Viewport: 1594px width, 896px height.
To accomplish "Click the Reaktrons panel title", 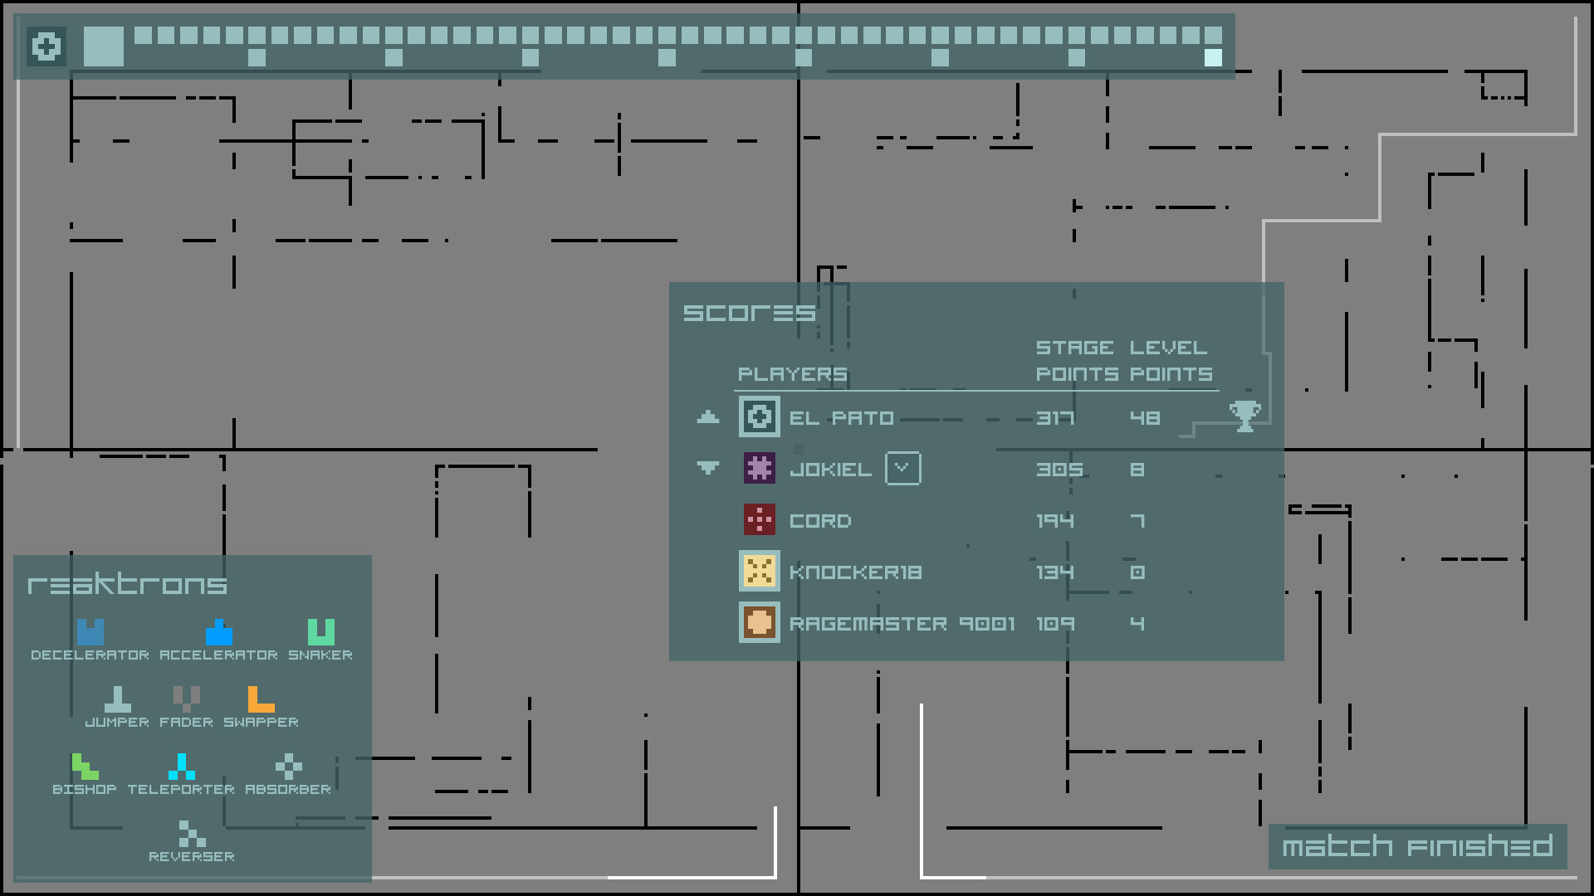I will click(127, 583).
